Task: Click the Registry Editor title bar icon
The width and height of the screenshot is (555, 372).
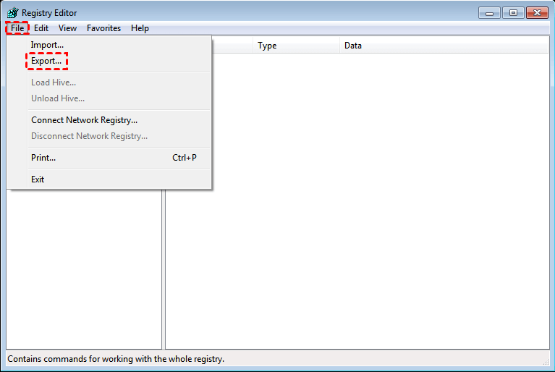Action: pyautogui.click(x=12, y=13)
